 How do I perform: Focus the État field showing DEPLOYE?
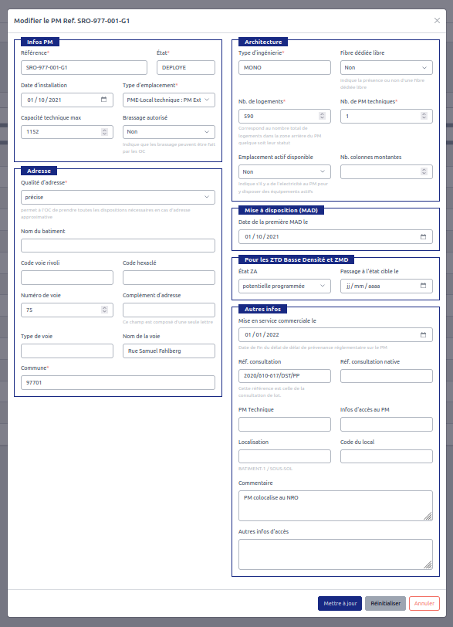186,68
